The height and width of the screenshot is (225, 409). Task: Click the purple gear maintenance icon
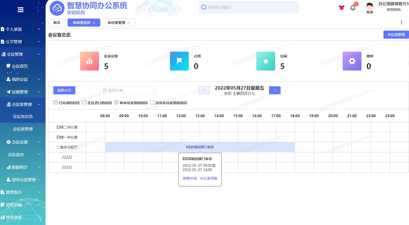(352, 61)
